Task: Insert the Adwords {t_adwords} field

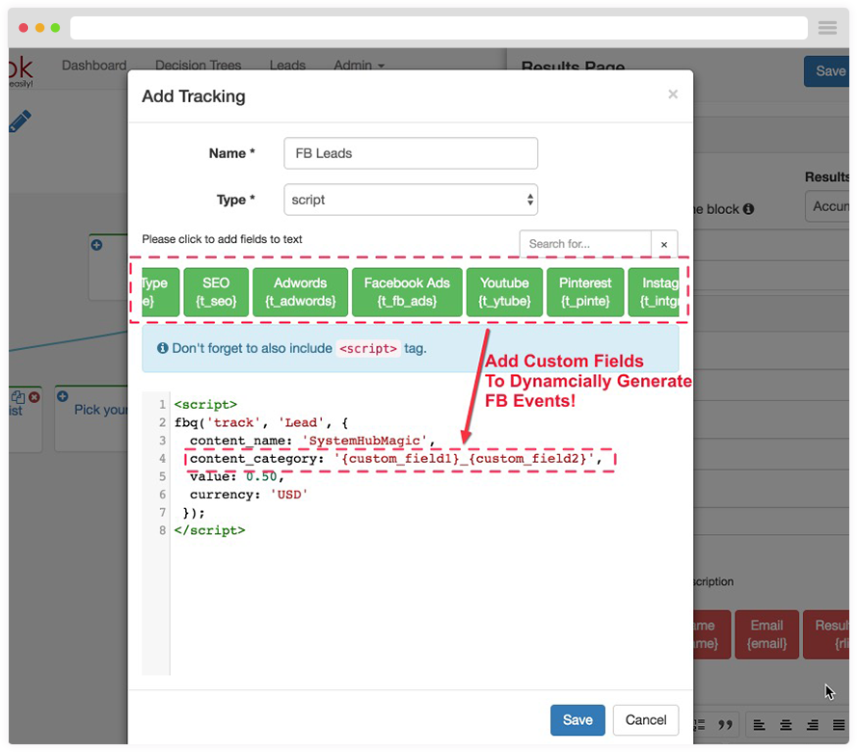Action: coord(300,292)
